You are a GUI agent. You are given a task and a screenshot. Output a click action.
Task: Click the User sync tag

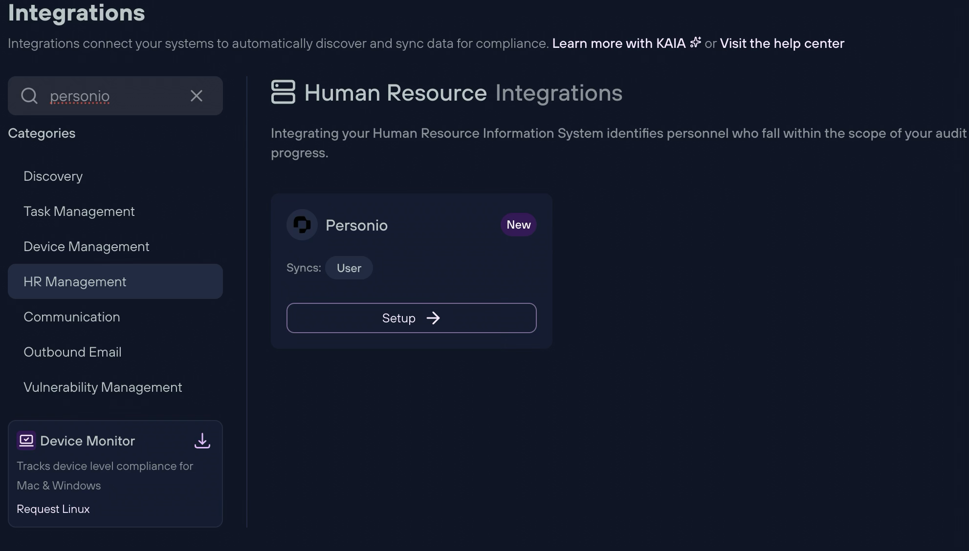[x=349, y=268]
